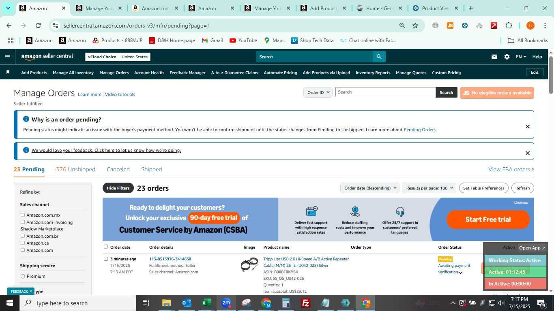Screen dimensions: 554x311
Task: Open Outlook from the taskbar
Action: pyautogui.click(x=187, y=303)
